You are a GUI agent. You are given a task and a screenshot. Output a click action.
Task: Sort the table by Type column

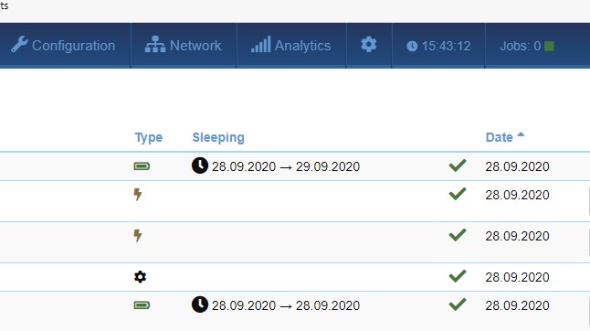[149, 137]
